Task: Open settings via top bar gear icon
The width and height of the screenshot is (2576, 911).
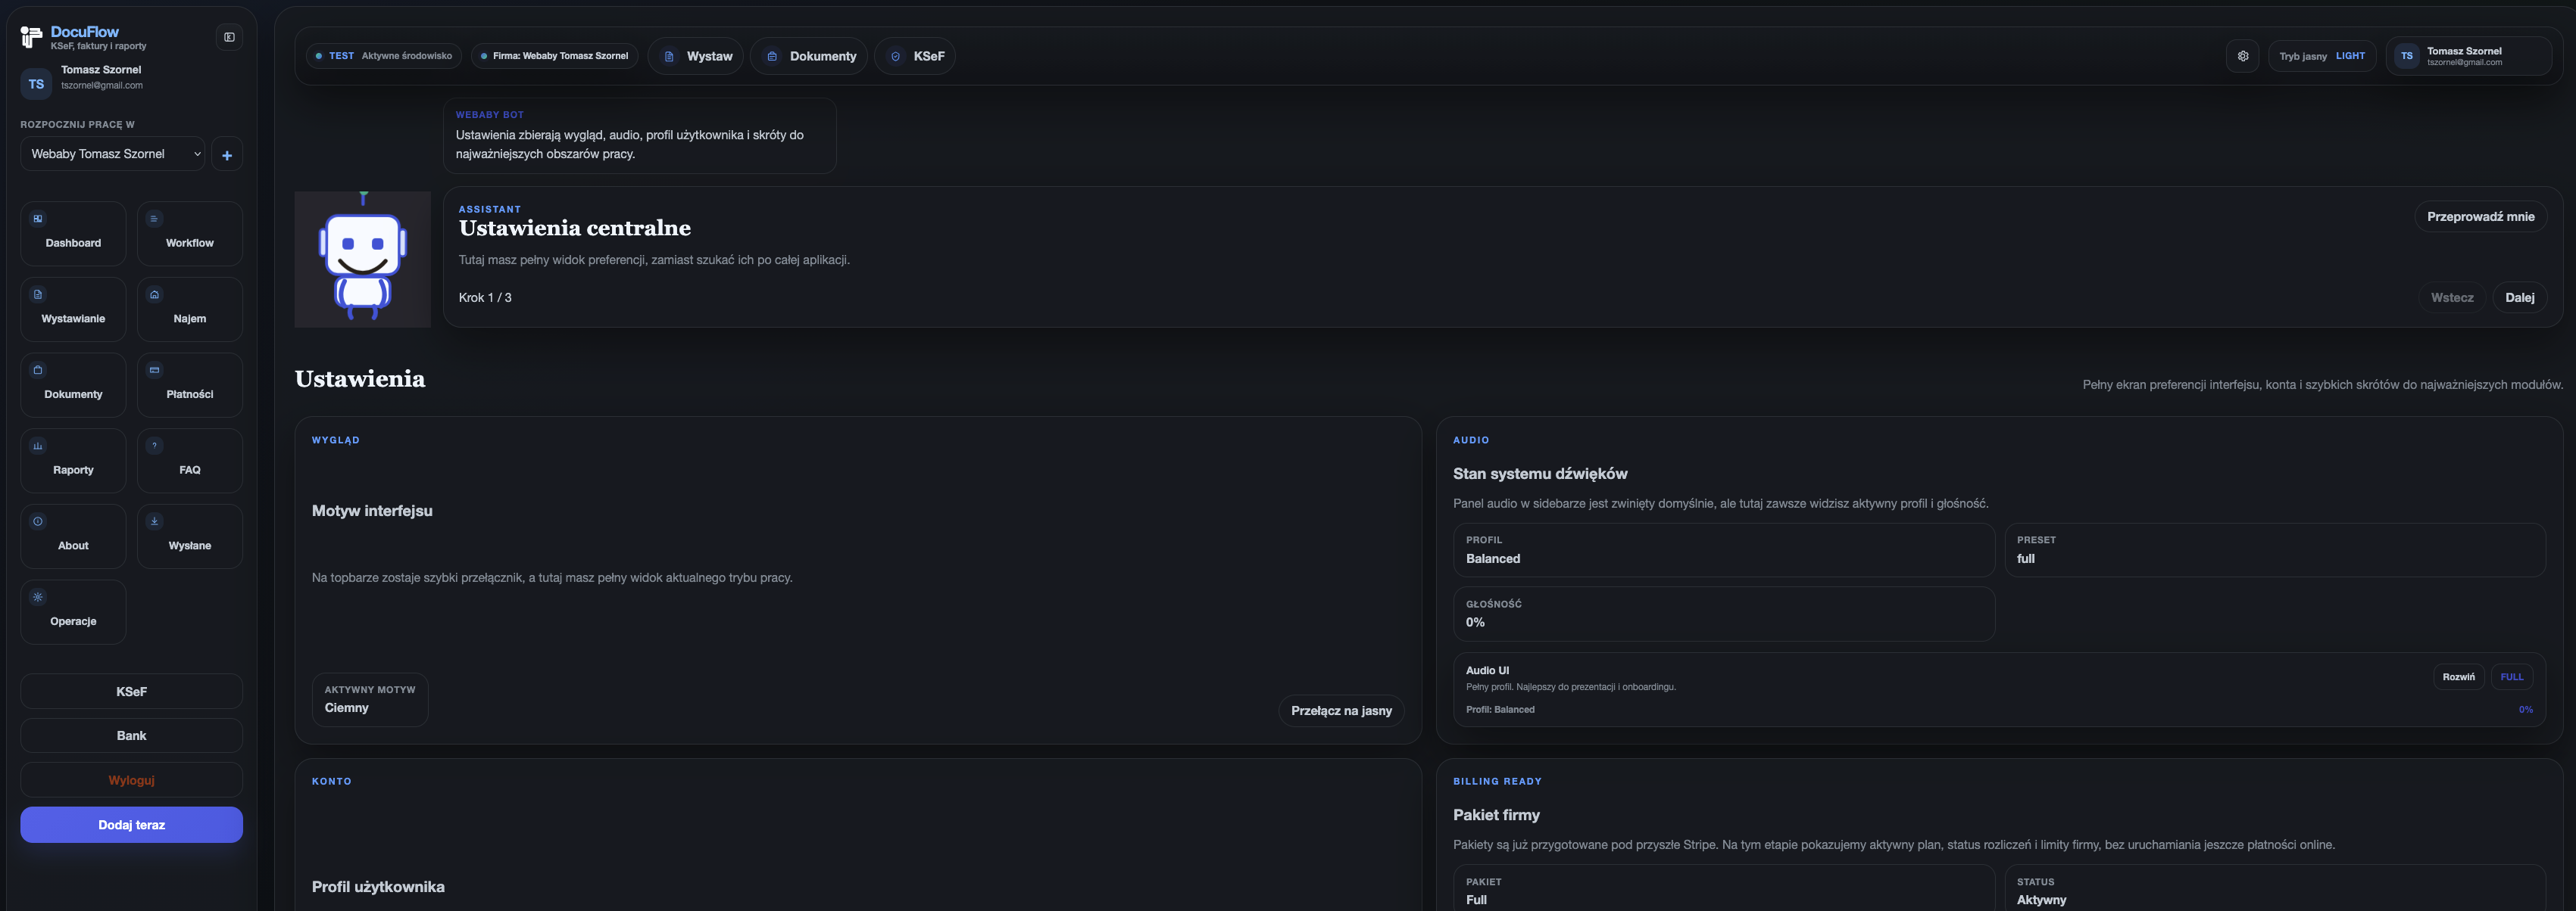Action: (2243, 56)
